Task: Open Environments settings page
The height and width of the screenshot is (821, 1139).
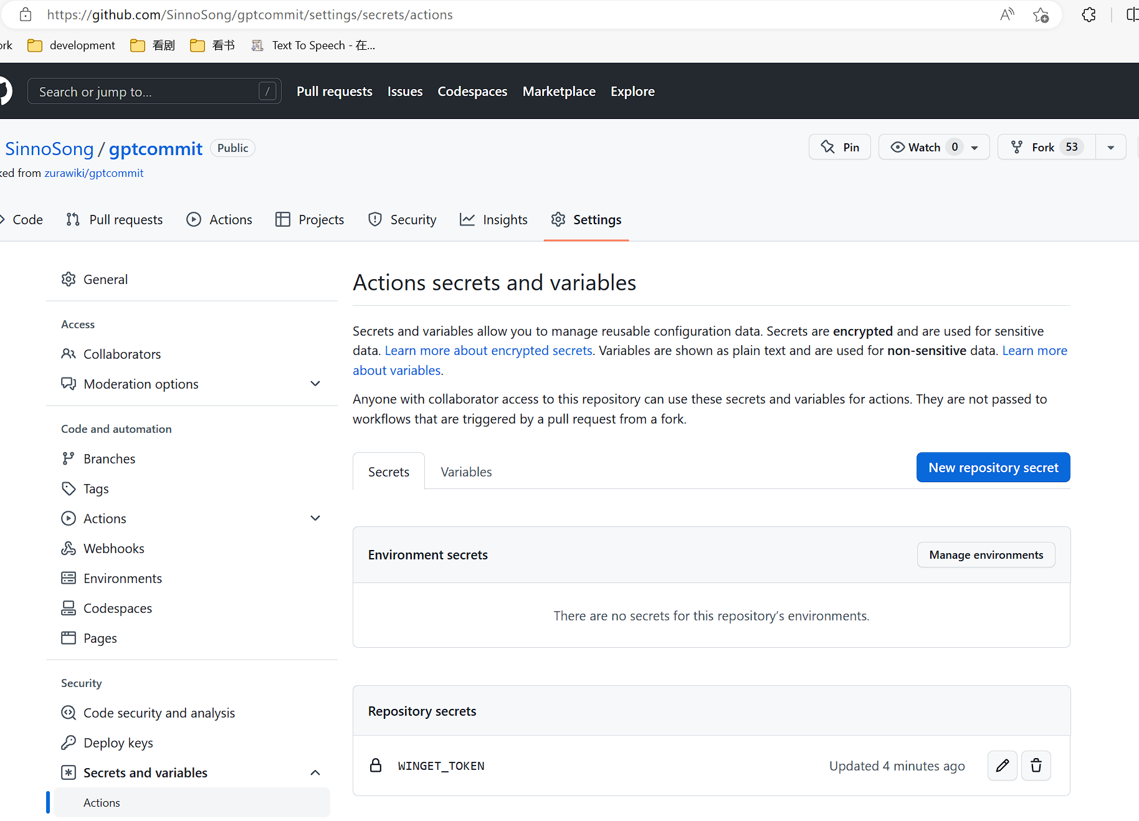Action: [192, 579]
